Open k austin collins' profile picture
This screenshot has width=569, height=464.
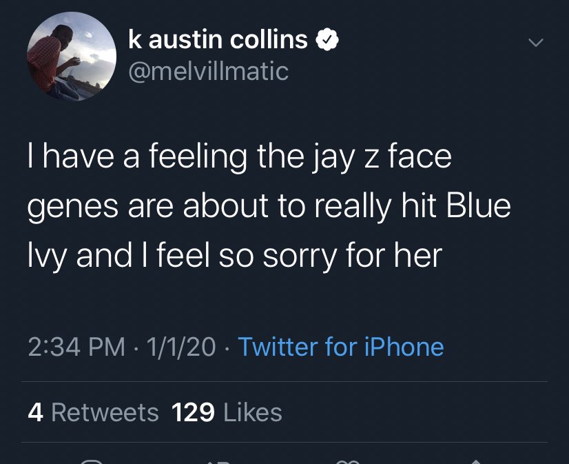coord(71,57)
